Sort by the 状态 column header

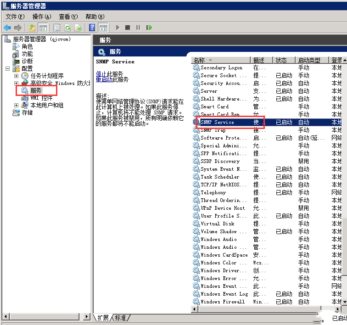coord(284,60)
